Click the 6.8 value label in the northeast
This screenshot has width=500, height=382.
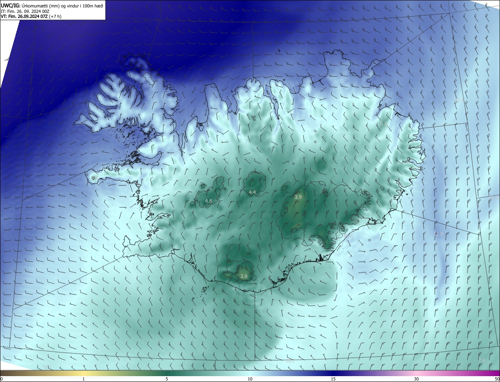click(384, 123)
